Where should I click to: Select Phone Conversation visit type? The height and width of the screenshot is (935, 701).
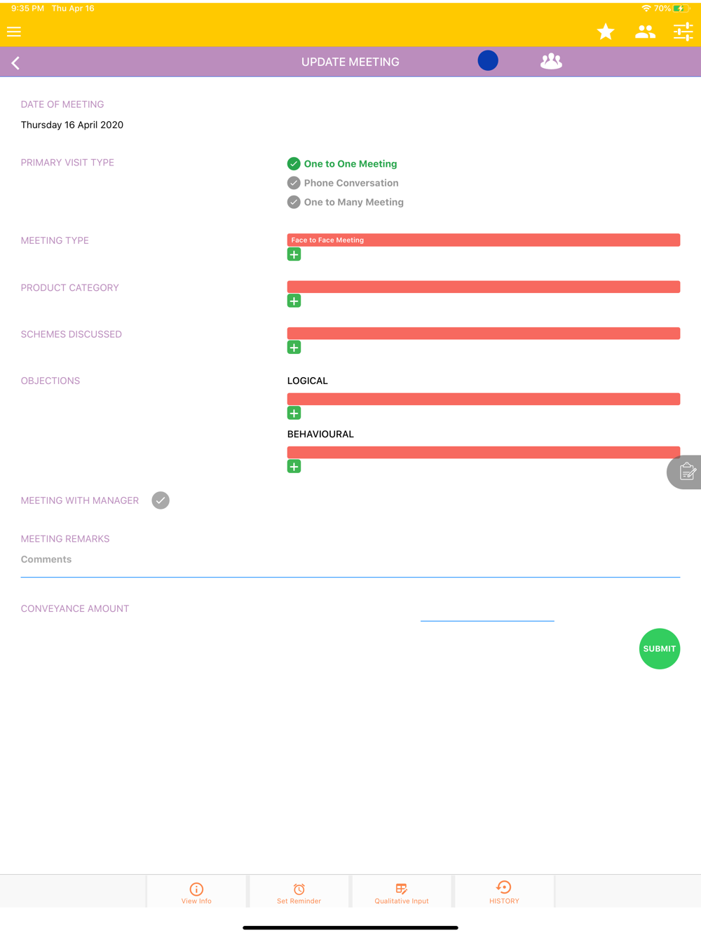(x=343, y=183)
